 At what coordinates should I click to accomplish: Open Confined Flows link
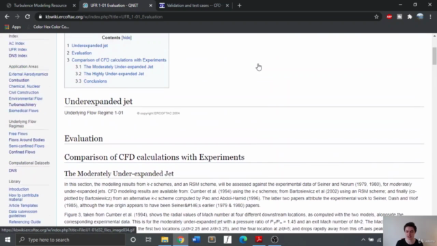tap(22, 152)
